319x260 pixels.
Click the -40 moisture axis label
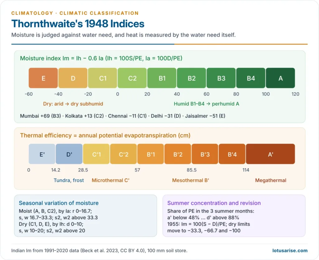pyautogui.click(x=58, y=94)
